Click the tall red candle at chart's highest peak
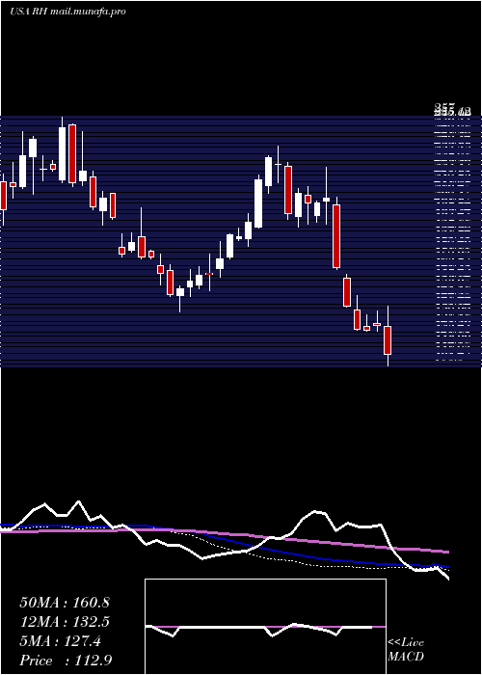 72,154
